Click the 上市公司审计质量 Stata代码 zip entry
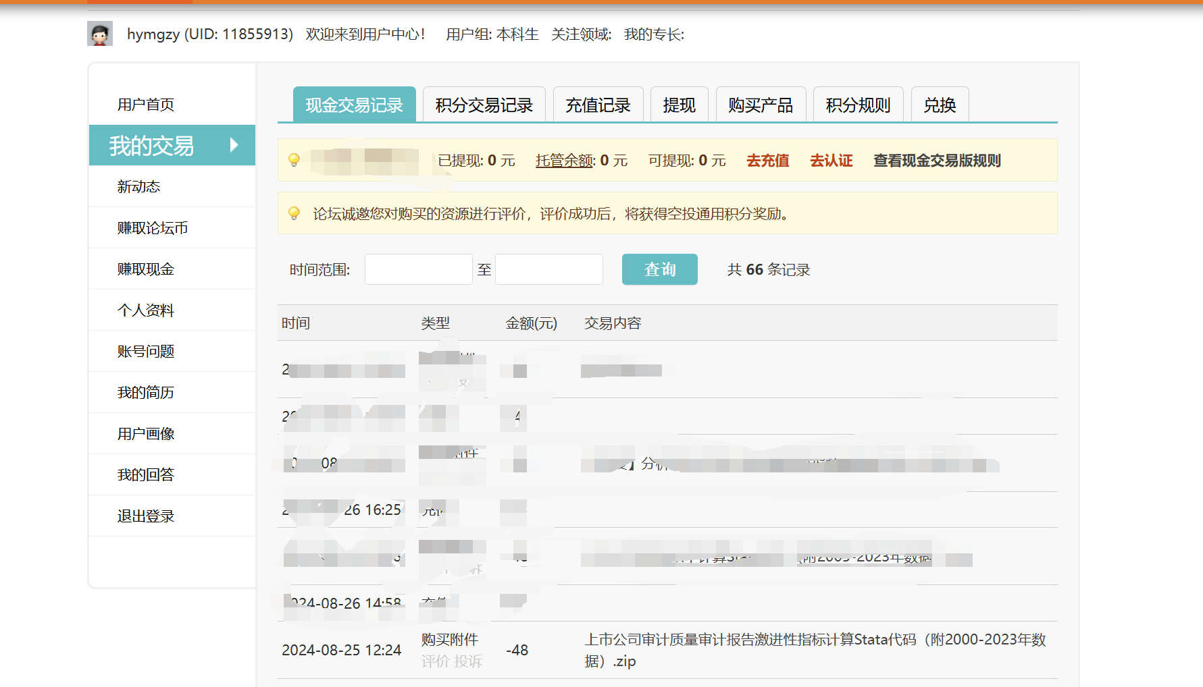This screenshot has width=1203, height=687. 815,650
